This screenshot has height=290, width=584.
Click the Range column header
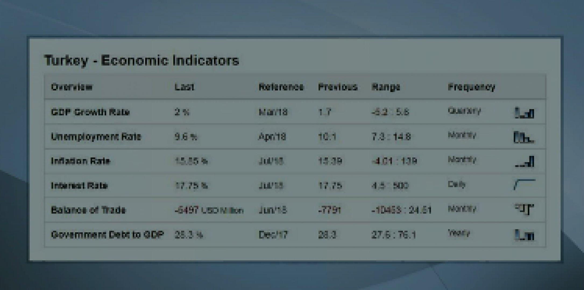point(386,87)
